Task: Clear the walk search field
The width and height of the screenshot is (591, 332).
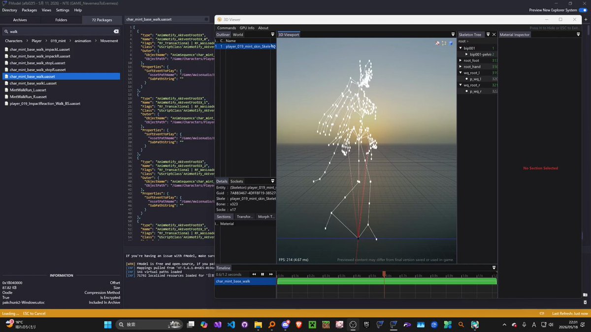Action: (x=116, y=31)
